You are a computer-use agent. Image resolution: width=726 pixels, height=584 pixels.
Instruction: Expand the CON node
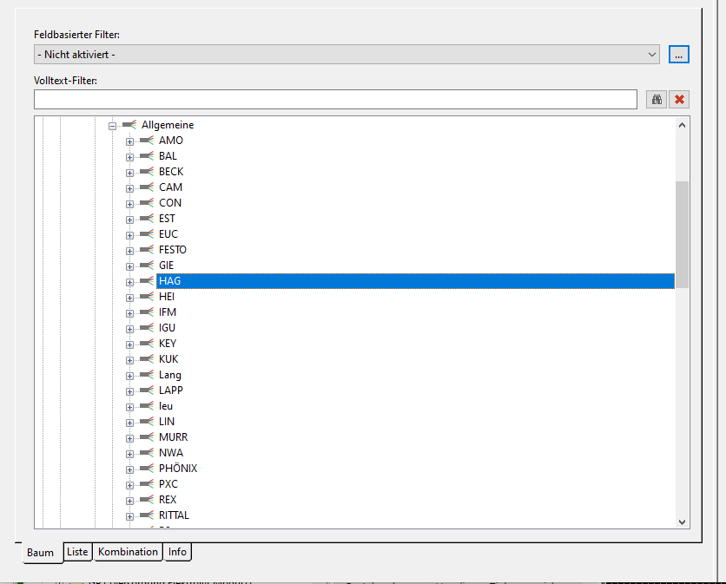tap(129, 204)
